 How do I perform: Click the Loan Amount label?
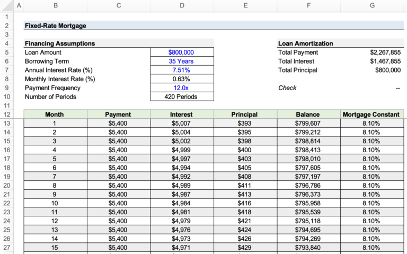point(43,52)
